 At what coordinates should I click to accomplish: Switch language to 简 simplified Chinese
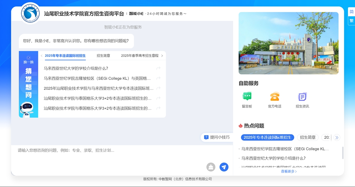pos(351,12)
